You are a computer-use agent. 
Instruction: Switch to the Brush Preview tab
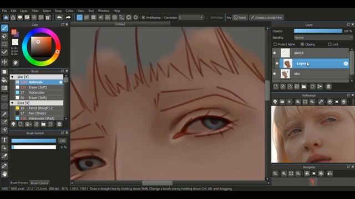(x=19, y=183)
